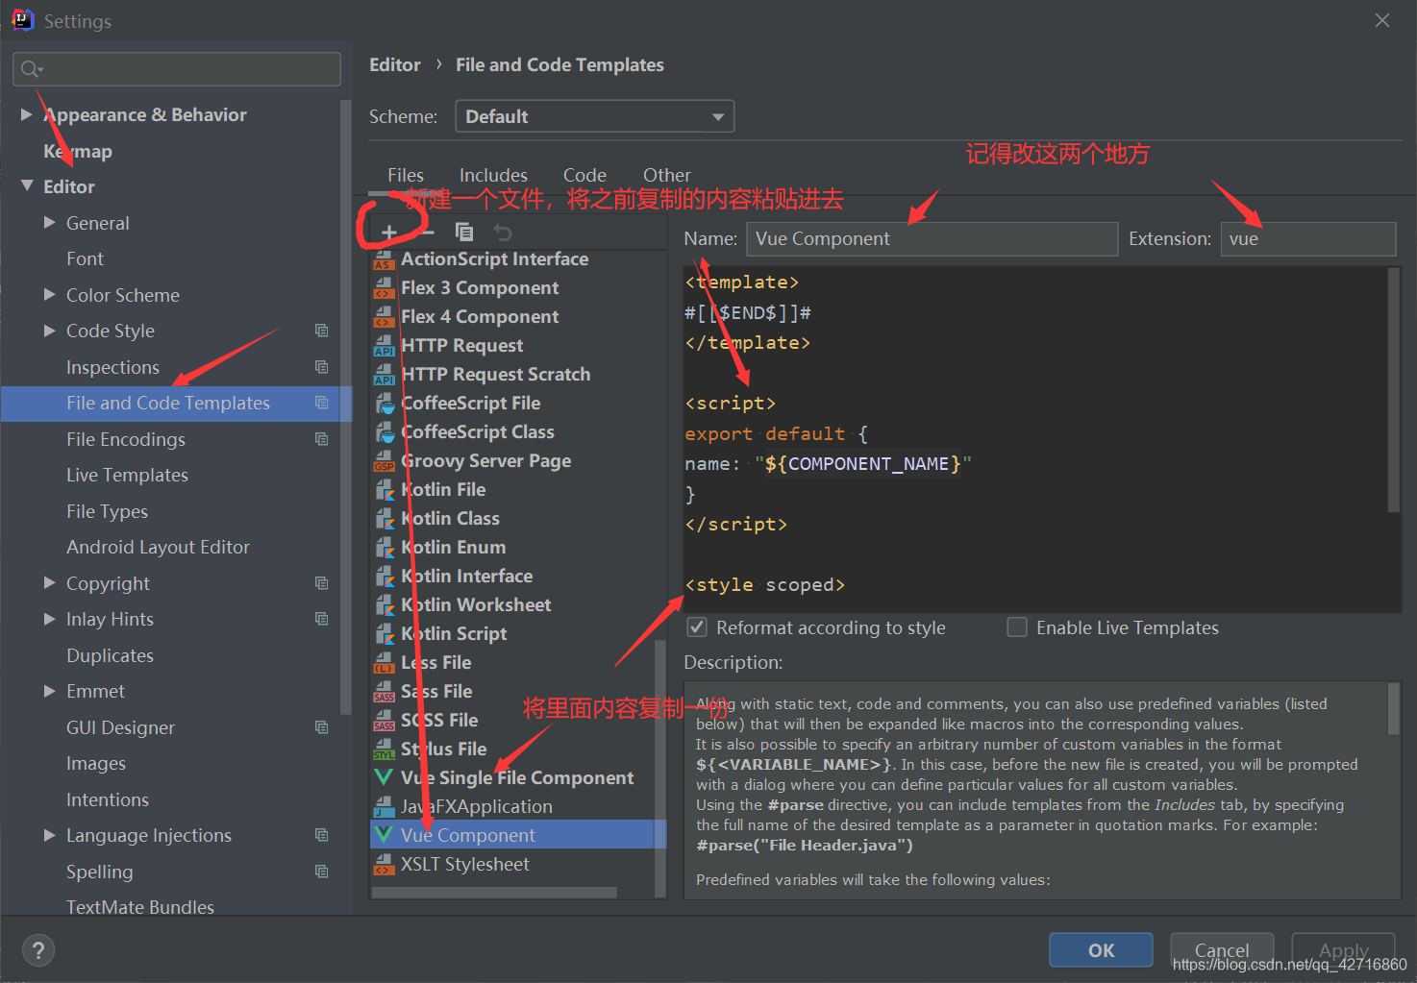
Task: Click the XSLT Stylesheet icon
Action: point(384,865)
